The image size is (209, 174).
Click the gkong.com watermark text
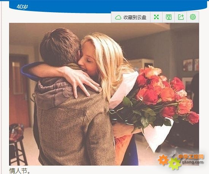pos(193,162)
